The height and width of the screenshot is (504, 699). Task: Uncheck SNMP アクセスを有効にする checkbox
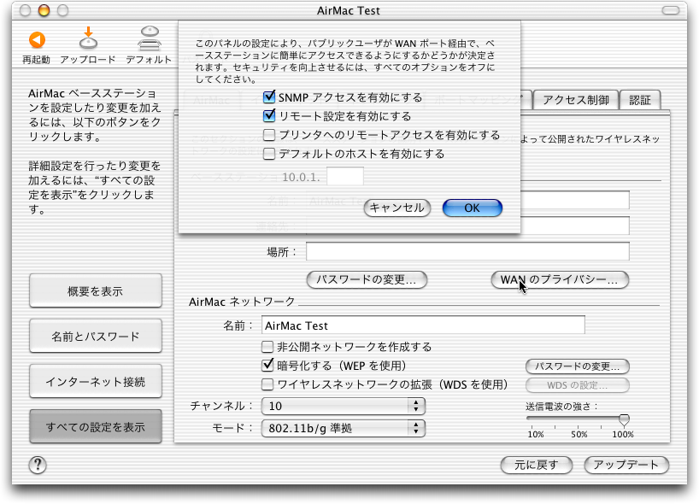[x=269, y=97]
